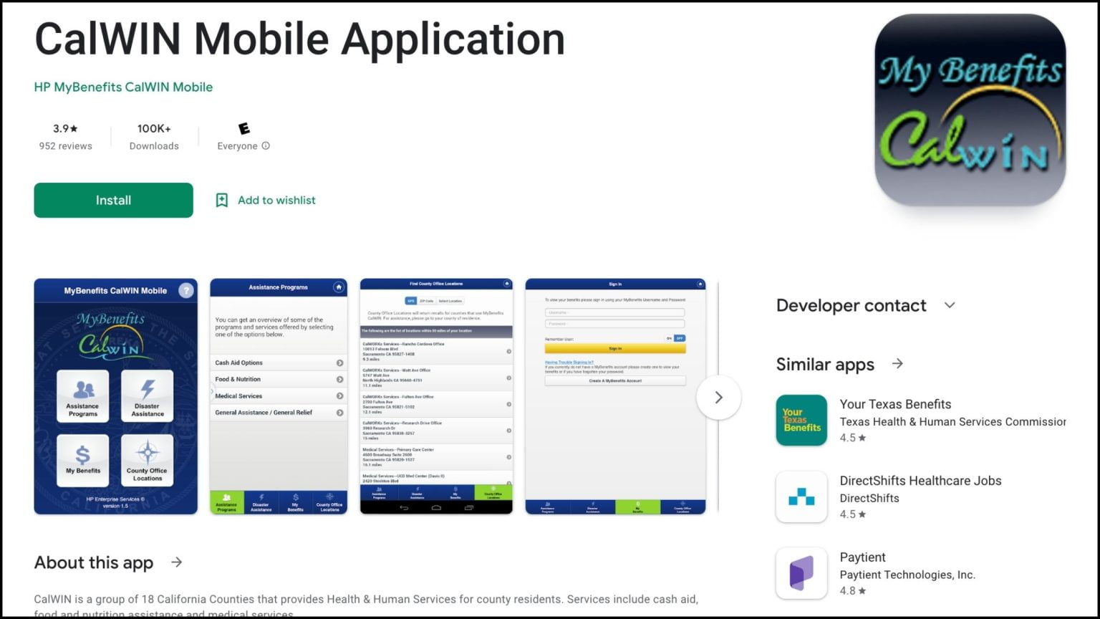Click the Add to wishlist bookmark icon
This screenshot has height=619, width=1100.
222,201
